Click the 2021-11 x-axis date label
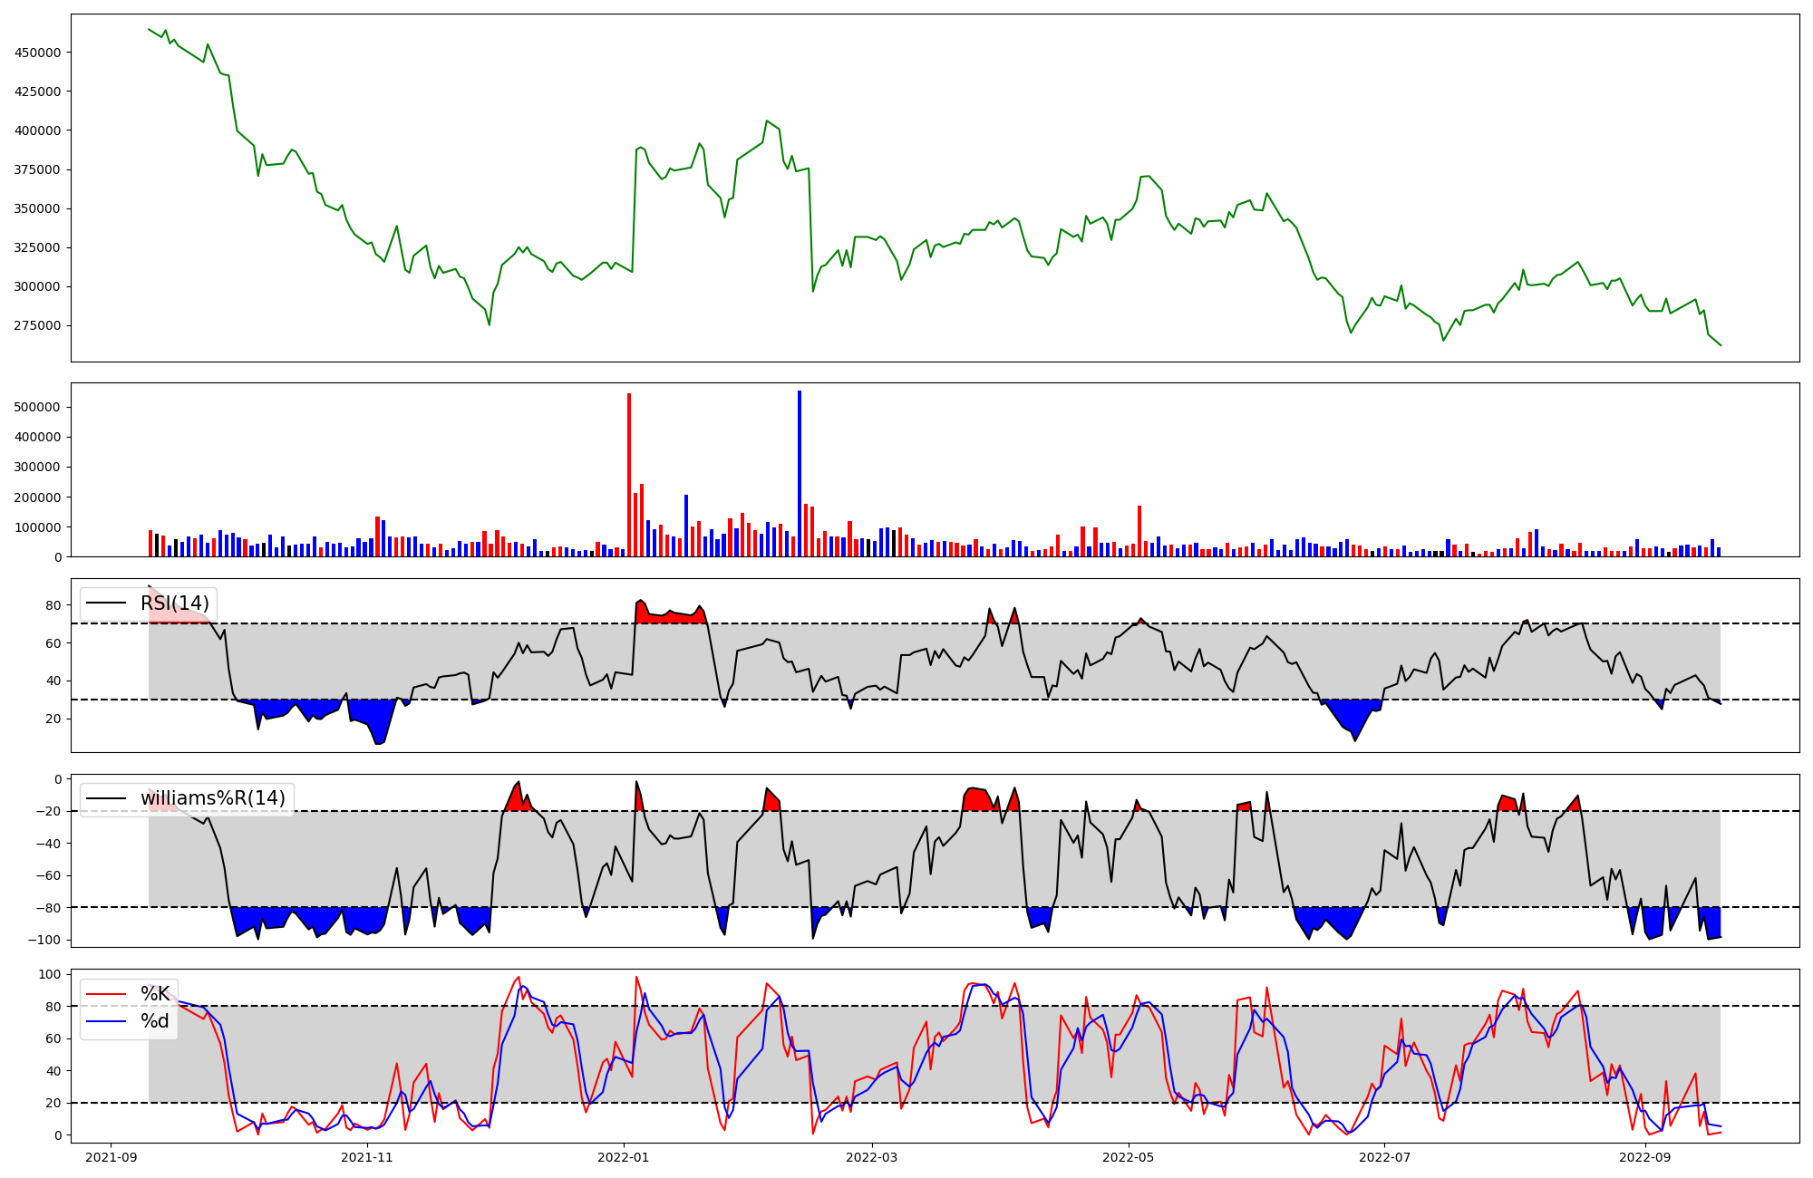Viewport: 1813px width, 1178px height. pyautogui.click(x=368, y=1157)
